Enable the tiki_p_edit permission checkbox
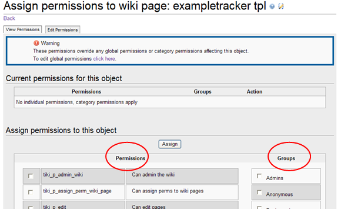 pos(31,208)
